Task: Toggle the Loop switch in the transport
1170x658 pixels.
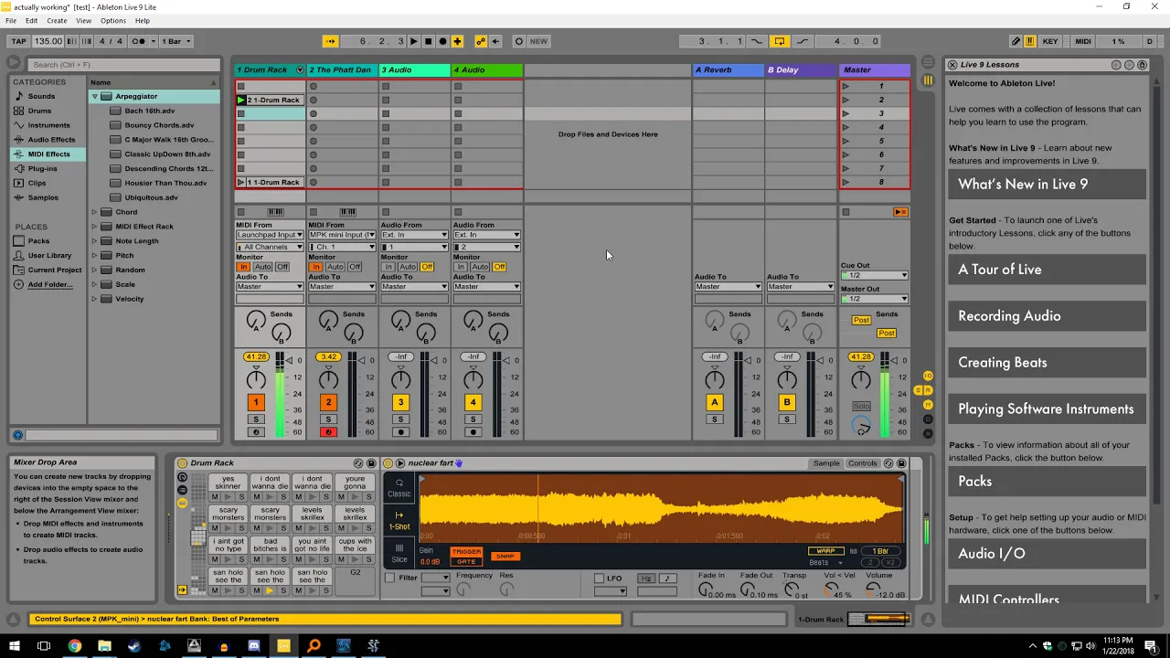Action: (779, 41)
